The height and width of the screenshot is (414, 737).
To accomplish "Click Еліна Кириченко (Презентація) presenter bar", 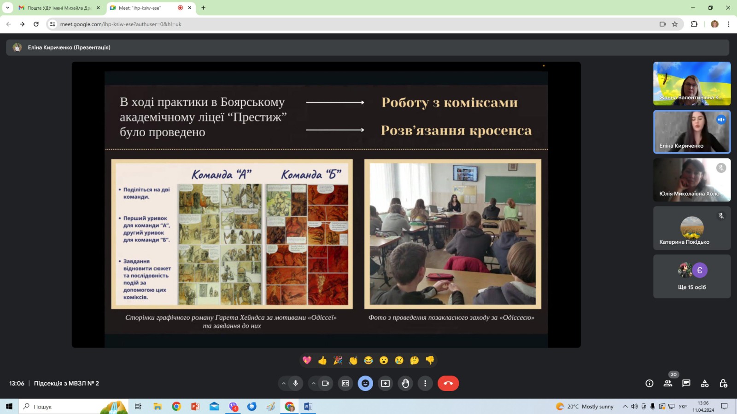I will (x=367, y=47).
